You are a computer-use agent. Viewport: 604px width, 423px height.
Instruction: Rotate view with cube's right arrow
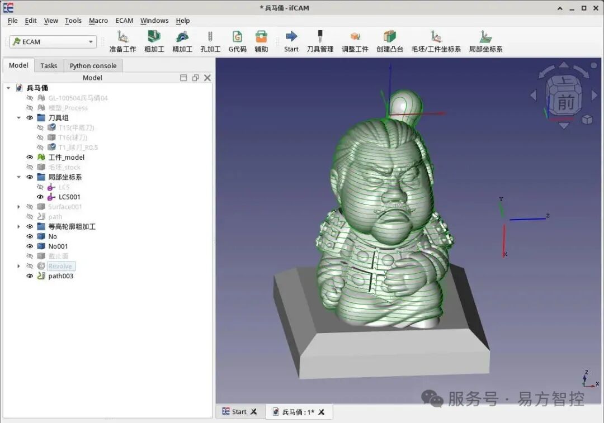[594, 94]
